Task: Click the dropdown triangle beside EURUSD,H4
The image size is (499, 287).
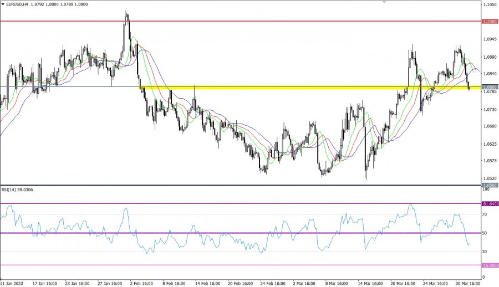Action: pos(3,4)
